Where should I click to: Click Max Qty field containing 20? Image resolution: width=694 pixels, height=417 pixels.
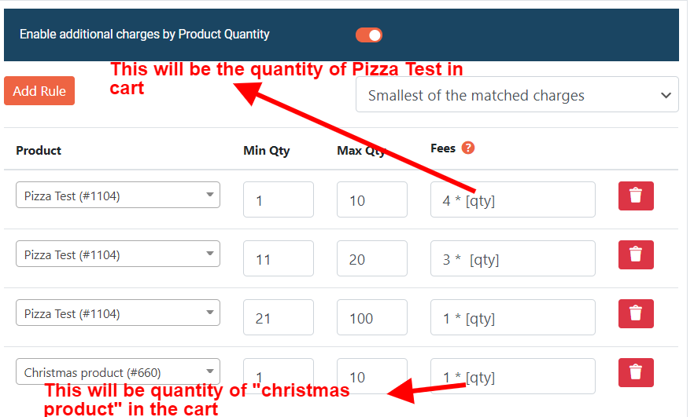point(372,259)
